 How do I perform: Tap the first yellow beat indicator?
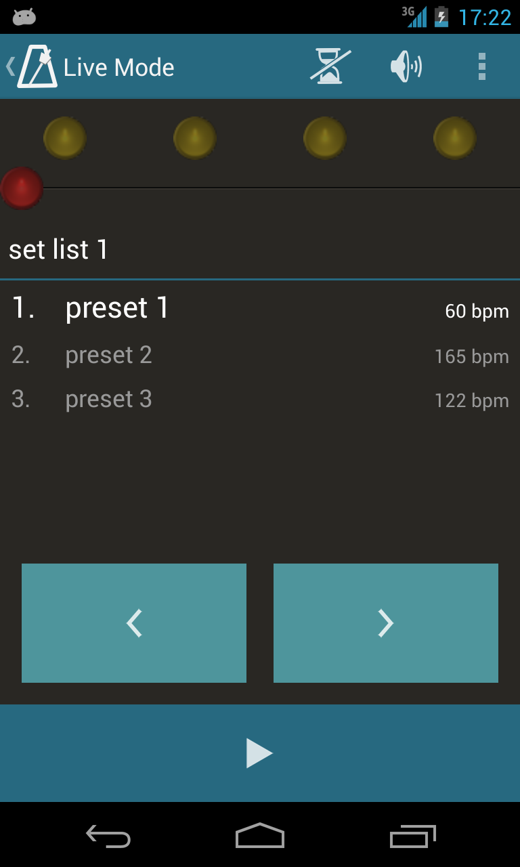tap(65, 138)
